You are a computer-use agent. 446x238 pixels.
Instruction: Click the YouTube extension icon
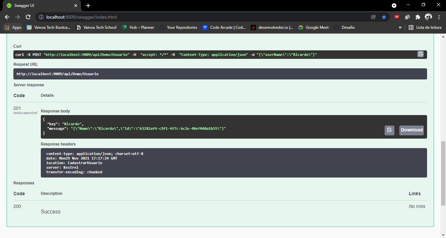tap(397, 17)
